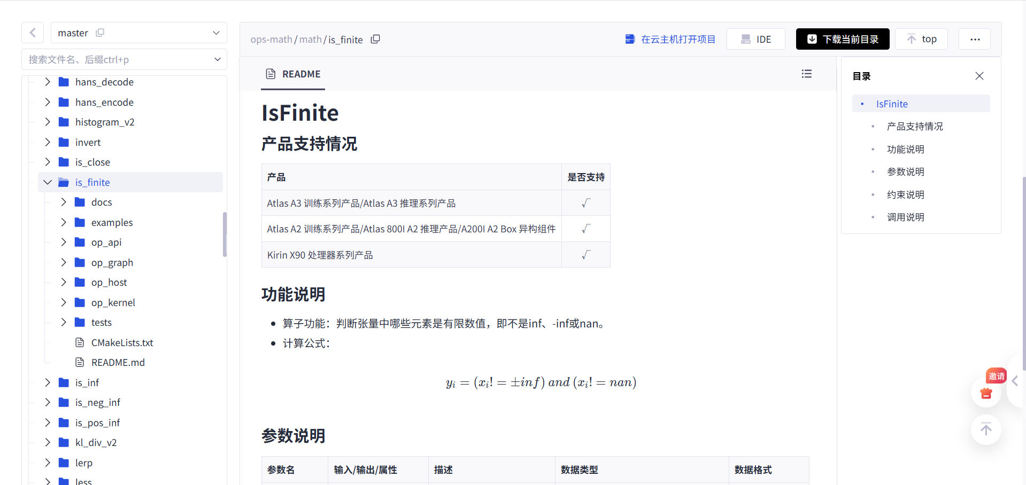Select the README tab
Screen dimensions: 1026x485
(x=293, y=74)
